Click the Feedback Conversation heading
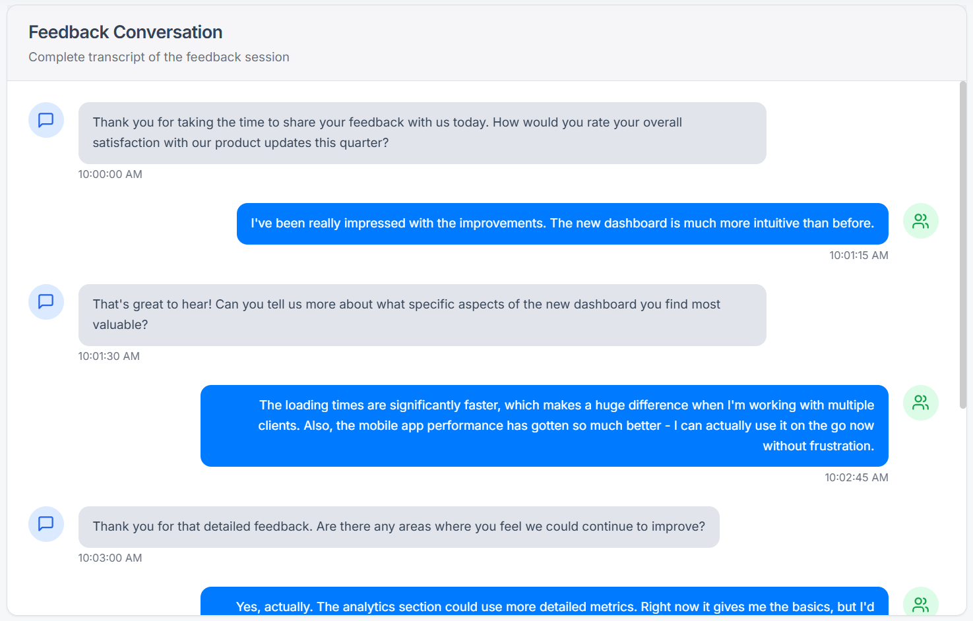The height and width of the screenshot is (621, 973). coord(125,32)
